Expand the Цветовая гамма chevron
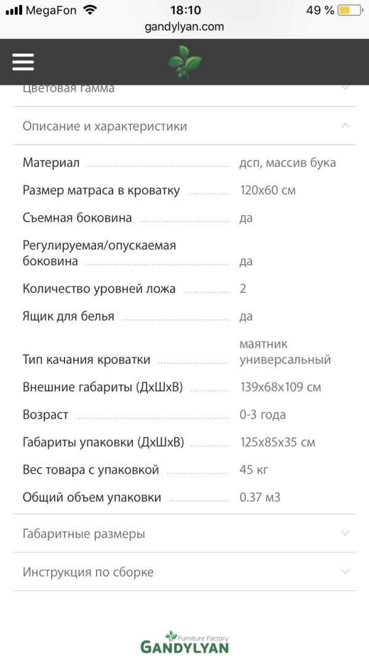 tap(345, 89)
